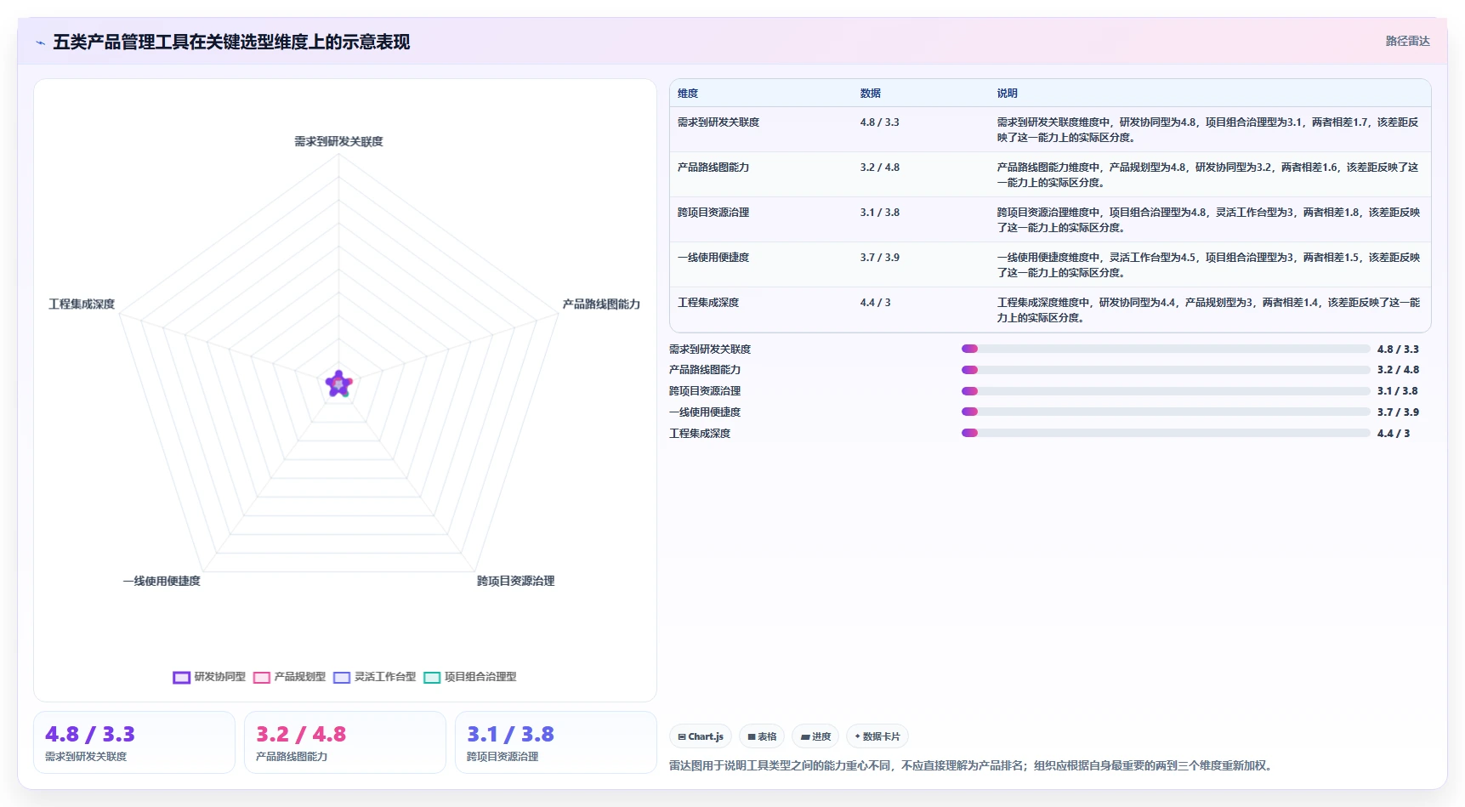The width and height of the screenshot is (1465, 807).
Task: Click the title icon beside 五类产品管理工具
Action: click(40, 43)
